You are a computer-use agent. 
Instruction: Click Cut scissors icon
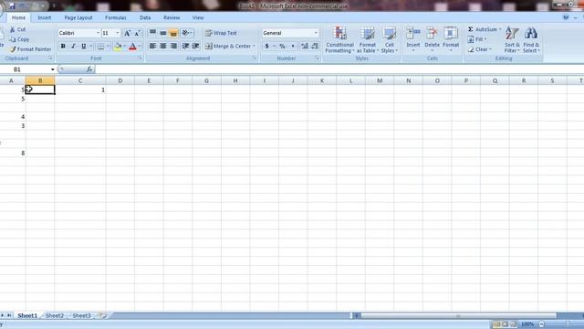(x=12, y=29)
